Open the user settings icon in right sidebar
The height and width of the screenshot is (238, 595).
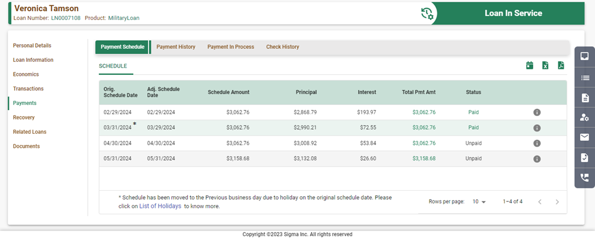(584, 117)
